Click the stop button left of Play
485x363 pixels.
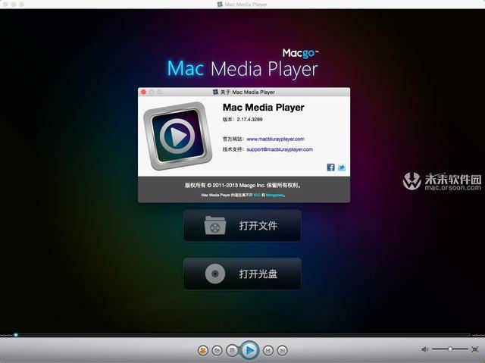232,350
